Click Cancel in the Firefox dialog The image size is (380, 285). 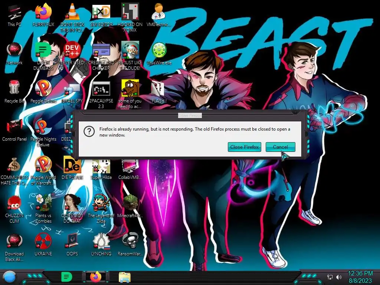point(281,147)
